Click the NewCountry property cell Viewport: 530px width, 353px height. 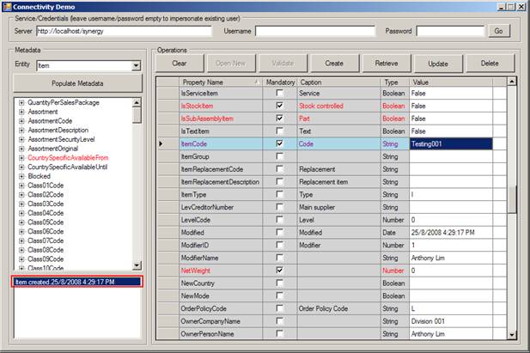[221, 283]
